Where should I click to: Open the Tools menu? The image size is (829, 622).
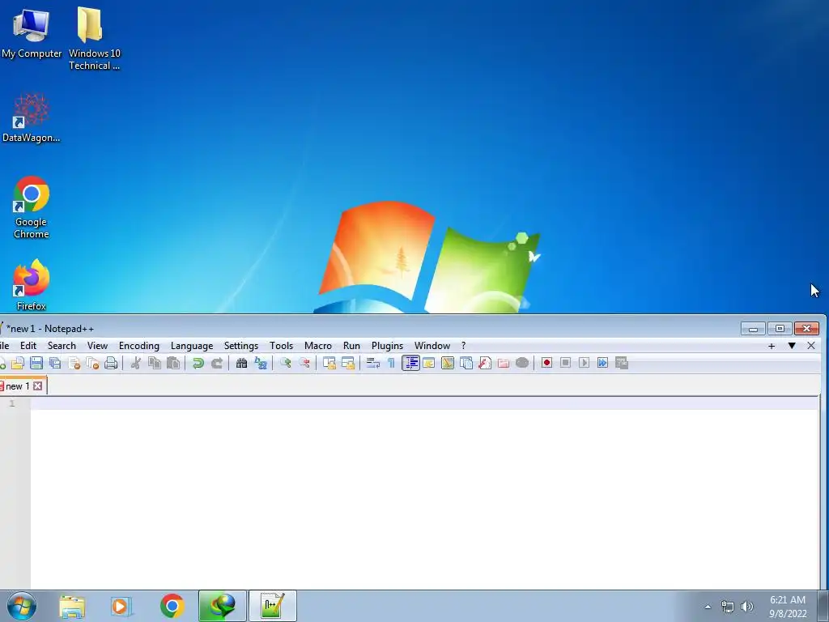[x=281, y=346]
